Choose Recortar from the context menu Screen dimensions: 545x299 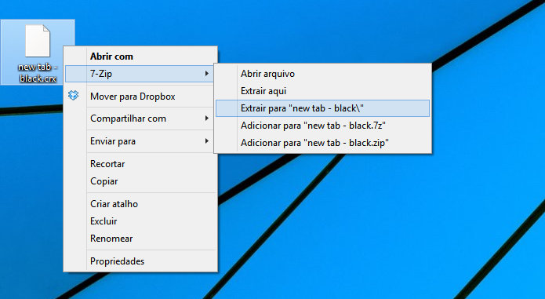[x=140, y=164]
